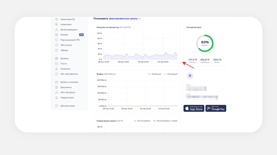The height and width of the screenshot is (155, 277).
Task: Click the shield icon for Персональный VPN
Action: point(57,40)
